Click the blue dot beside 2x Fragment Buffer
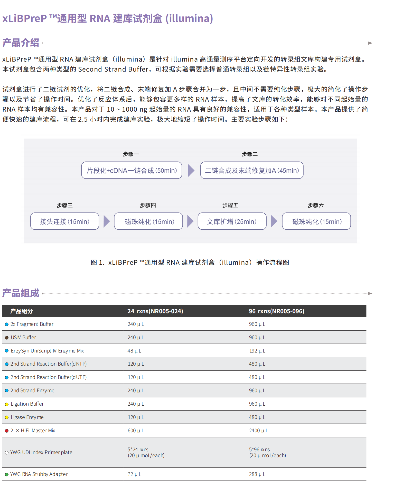This screenshot has width=403, height=490. (x=7, y=324)
